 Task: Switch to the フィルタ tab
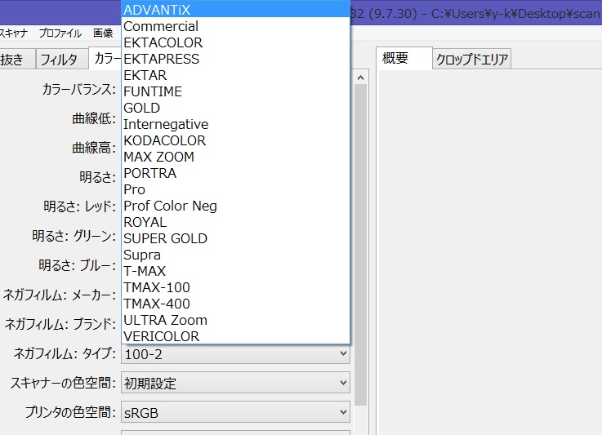(62, 59)
